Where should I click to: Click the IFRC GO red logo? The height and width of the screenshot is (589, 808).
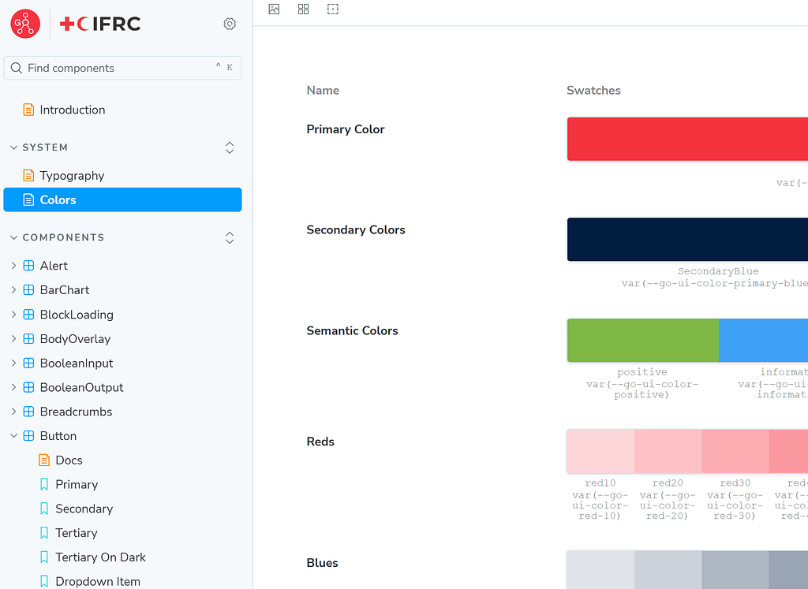(25, 24)
